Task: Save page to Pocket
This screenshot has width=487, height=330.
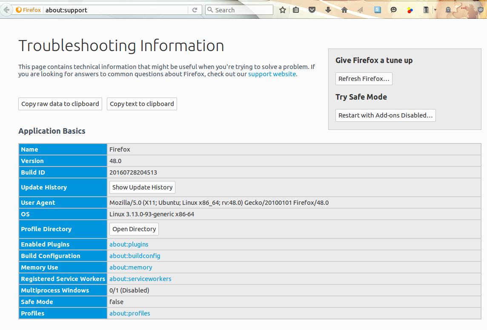Action: pos(312,10)
